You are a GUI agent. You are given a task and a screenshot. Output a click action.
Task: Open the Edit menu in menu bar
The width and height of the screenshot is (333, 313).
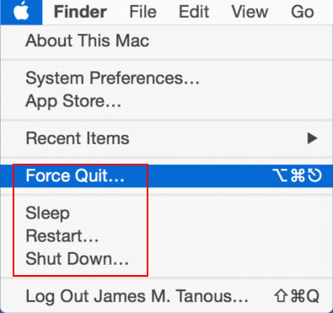click(194, 12)
